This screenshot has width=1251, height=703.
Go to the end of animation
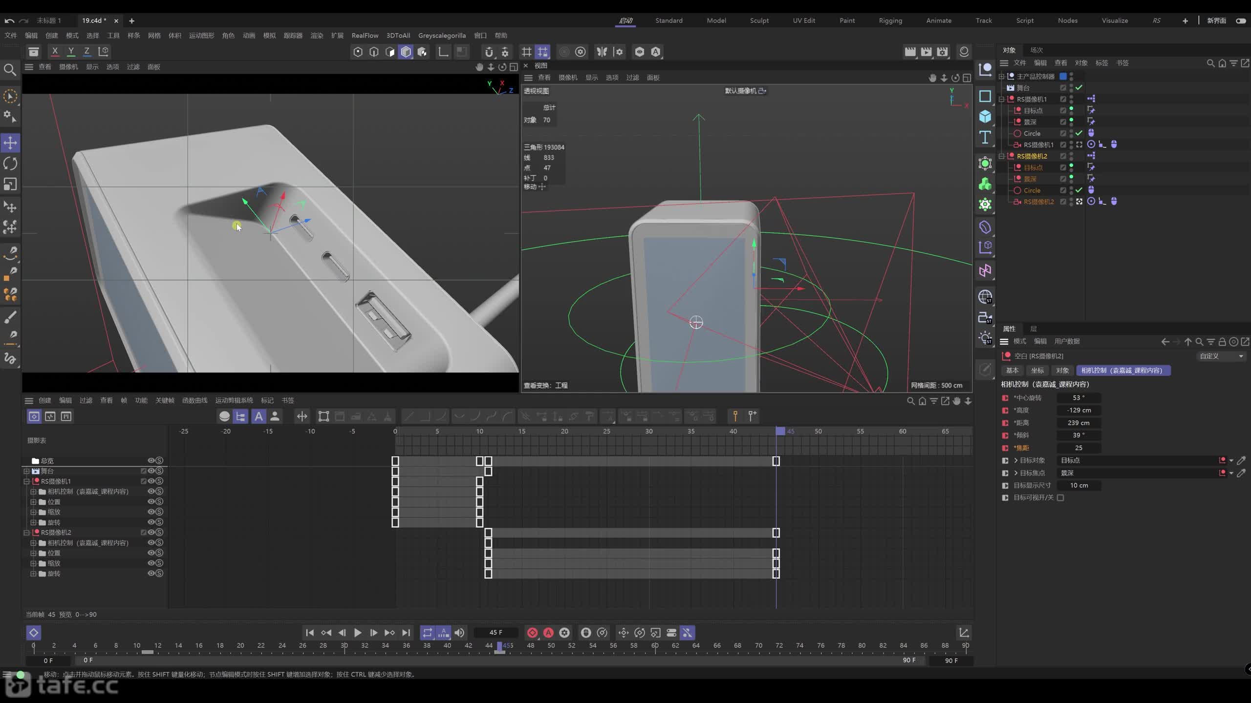tap(406, 633)
